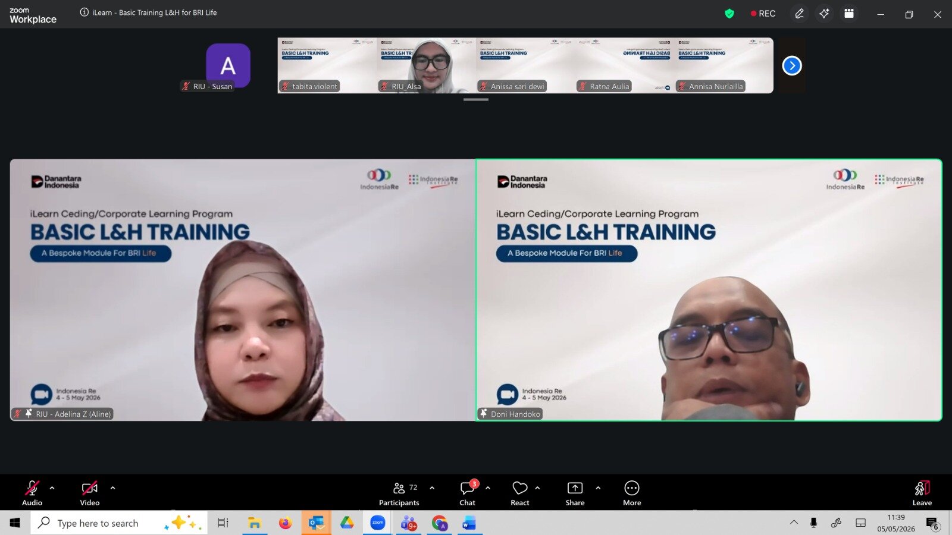The width and height of the screenshot is (952, 535).
Task: Select the tabita.violent video thumbnail
Action: click(x=327, y=65)
